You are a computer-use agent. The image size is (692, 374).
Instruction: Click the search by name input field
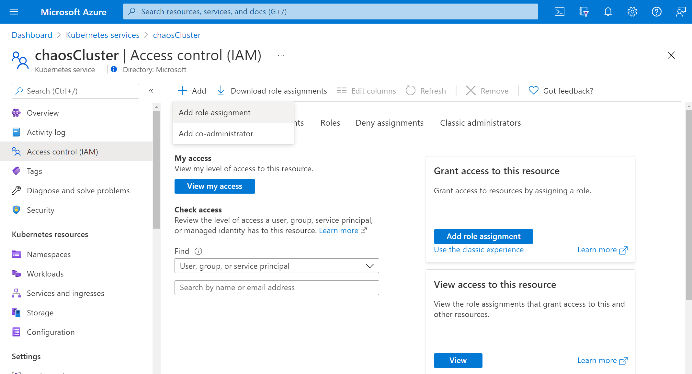277,287
